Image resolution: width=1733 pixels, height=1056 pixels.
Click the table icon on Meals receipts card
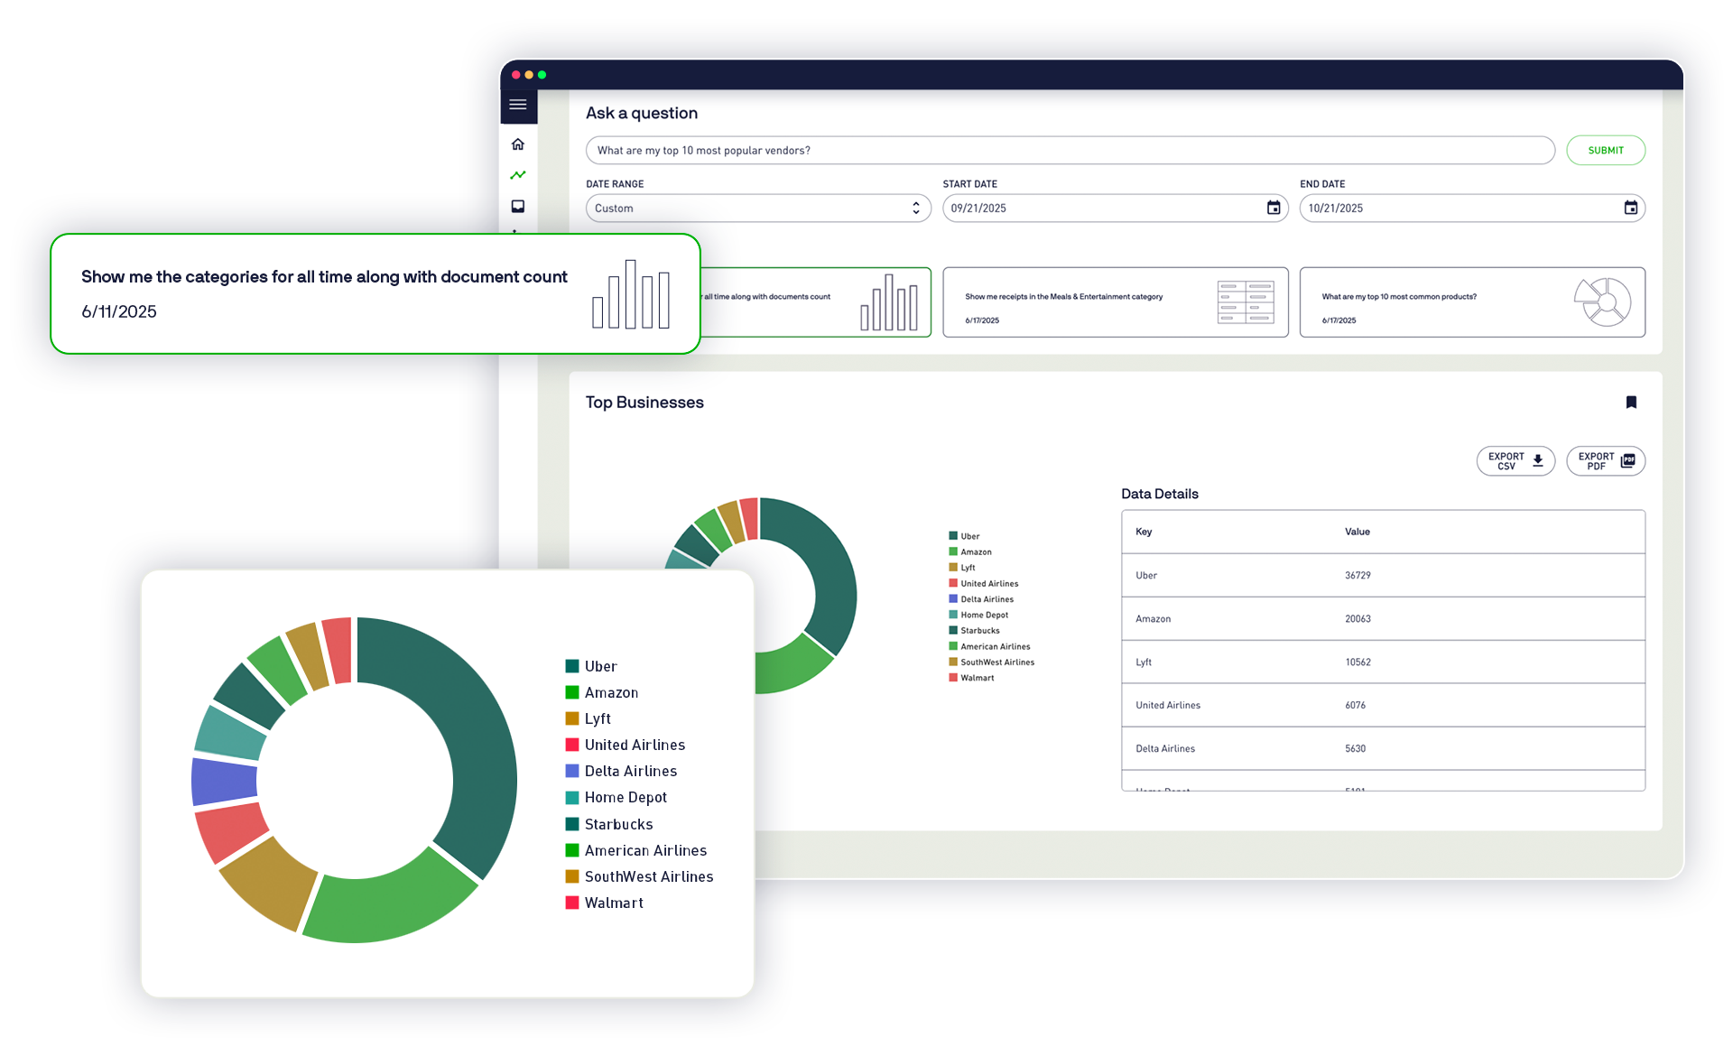pos(1245,302)
